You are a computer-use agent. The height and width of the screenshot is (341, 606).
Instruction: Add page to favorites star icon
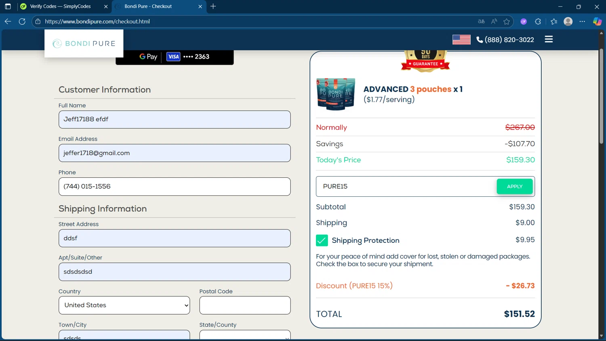pos(507,21)
